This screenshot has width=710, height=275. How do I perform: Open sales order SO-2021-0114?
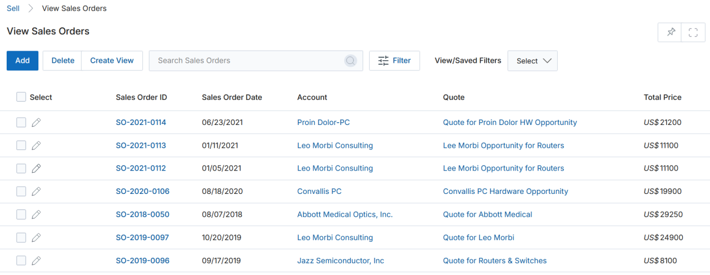[141, 122]
